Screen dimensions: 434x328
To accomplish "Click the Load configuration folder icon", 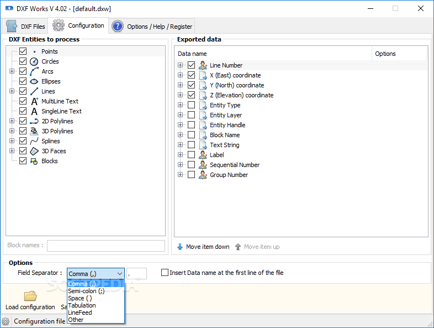I will coord(30,296).
